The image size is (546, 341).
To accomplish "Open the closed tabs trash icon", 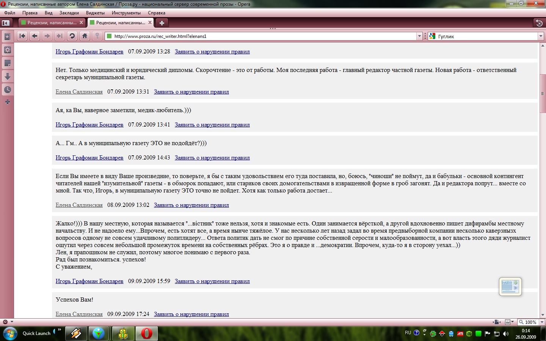I will (x=539, y=23).
